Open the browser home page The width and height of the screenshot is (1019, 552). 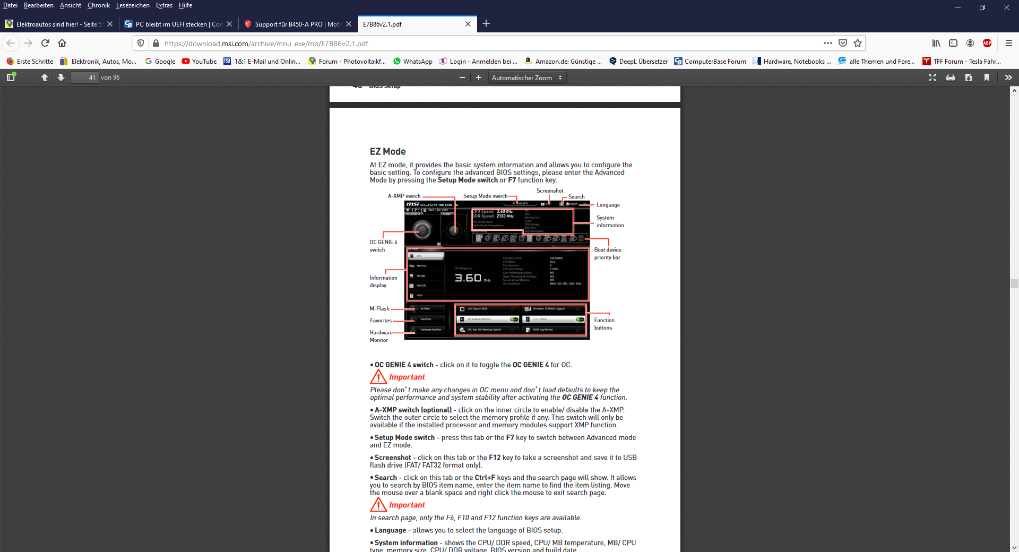tap(62, 43)
